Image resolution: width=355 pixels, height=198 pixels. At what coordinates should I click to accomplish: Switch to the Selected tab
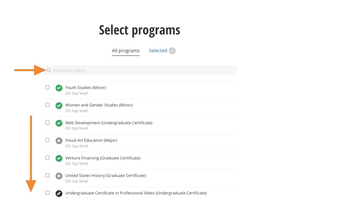point(158,51)
